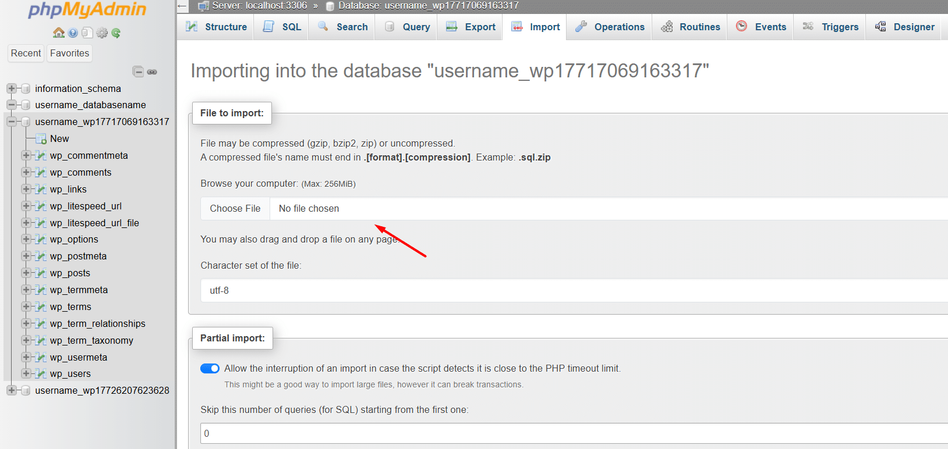Click the table icon beside wp_users
The image size is (948, 449).
coord(41,373)
